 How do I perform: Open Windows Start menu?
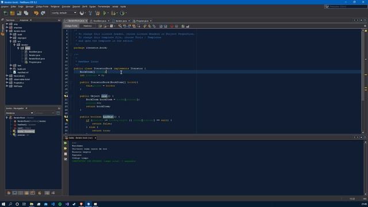pos(3,204)
